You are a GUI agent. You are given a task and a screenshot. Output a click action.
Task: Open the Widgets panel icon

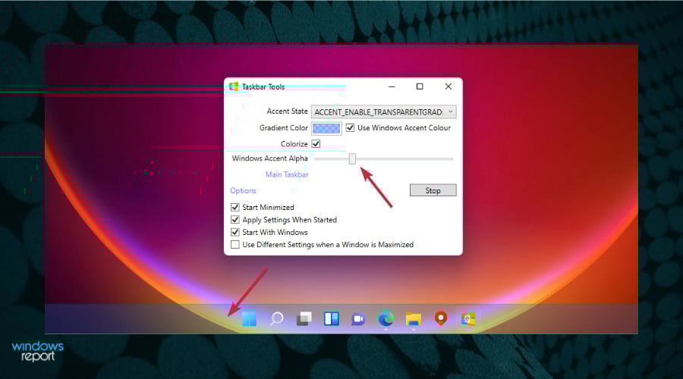pos(332,319)
